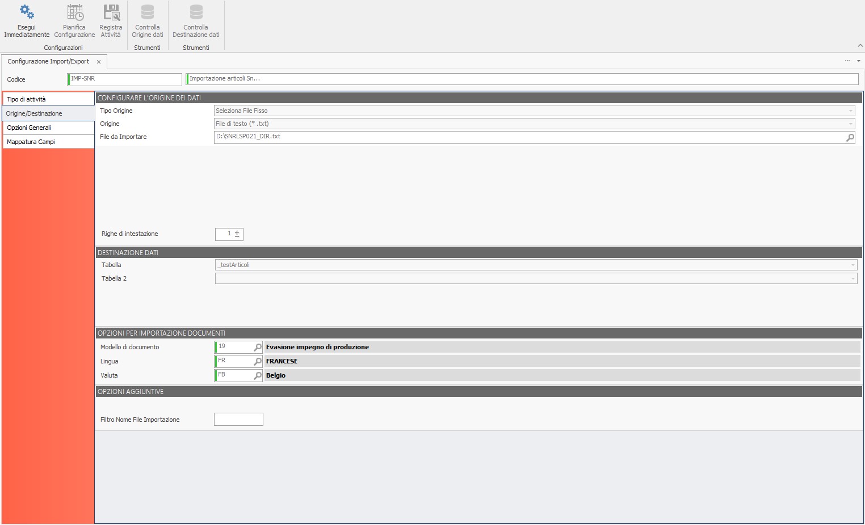This screenshot has height=525, width=865.
Task: Click the description field Importazione articoli Sn...
Action: click(522, 79)
